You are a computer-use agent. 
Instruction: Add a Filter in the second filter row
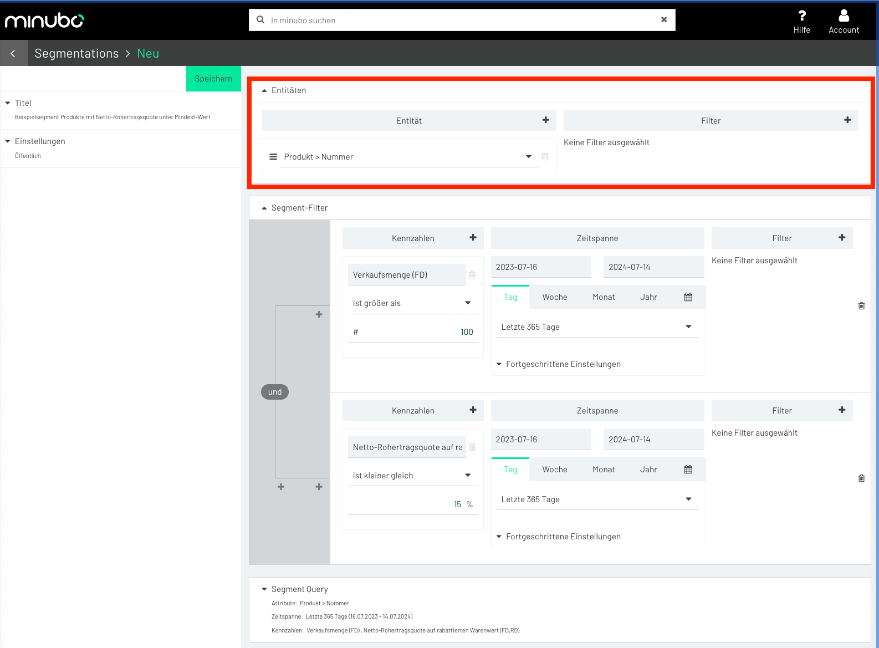pos(842,410)
